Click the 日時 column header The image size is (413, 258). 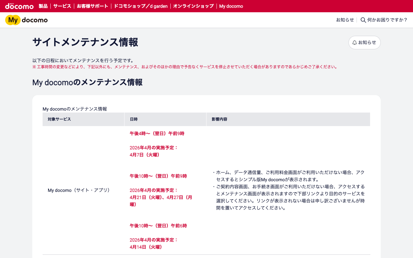(165, 119)
